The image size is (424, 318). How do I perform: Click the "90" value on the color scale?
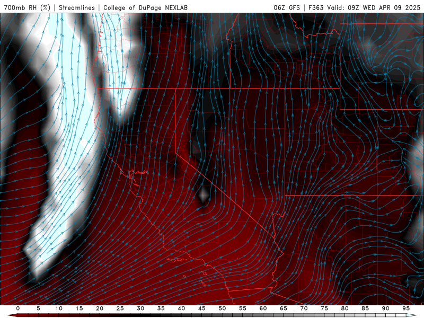click(x=386, y=308)
